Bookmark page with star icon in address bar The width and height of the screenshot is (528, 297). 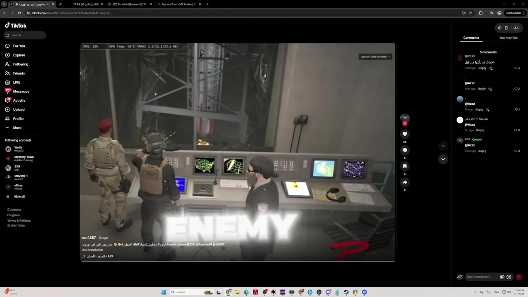click(470, 13)
